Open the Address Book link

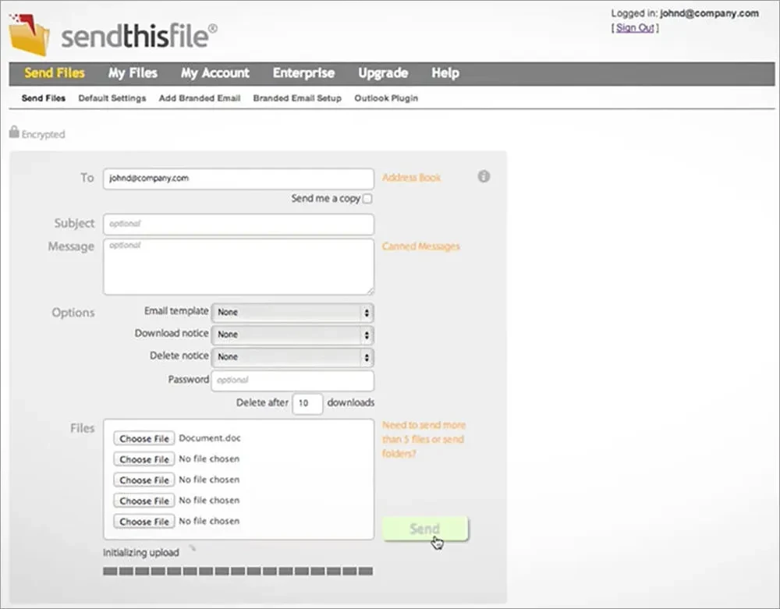click(x=411, y=178)
